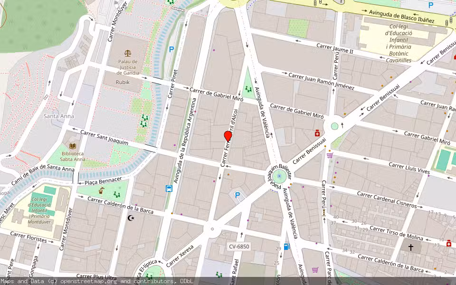Click the Santa Anna neighbourhood label

pyautogui.click(x=59, y=116)
